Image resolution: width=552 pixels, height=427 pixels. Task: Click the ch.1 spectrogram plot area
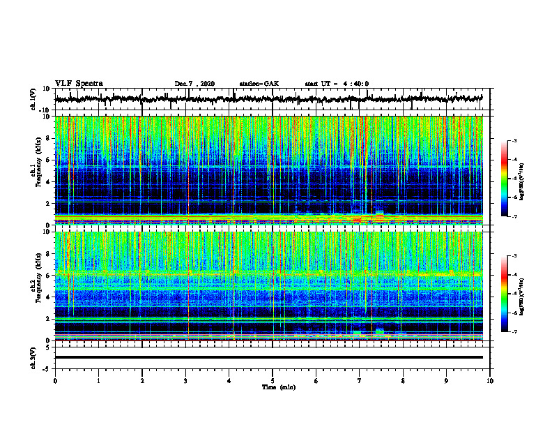pos(269,170)
